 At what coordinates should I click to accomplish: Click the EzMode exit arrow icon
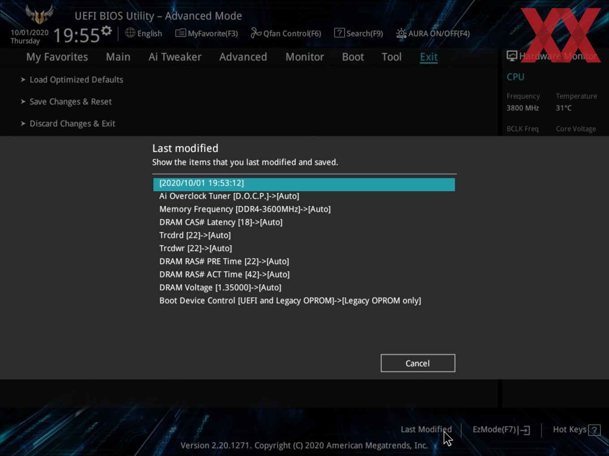click(x=524, y=430)
